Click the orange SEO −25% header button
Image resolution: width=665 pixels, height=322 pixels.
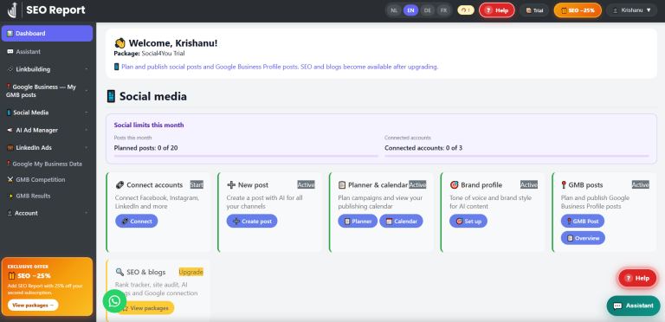(578, 10)
